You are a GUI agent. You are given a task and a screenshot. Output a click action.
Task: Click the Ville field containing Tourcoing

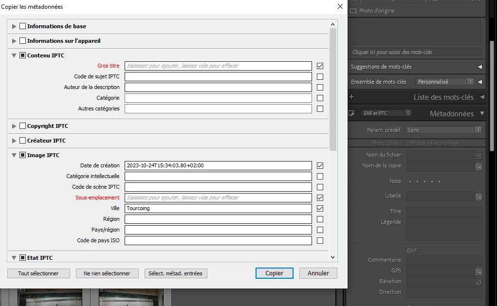pyautogui.click(x=218, y=208)
